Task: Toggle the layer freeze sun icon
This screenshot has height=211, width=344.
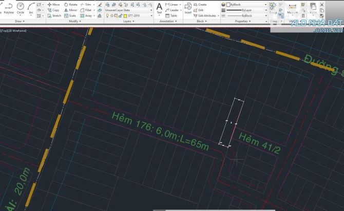Action: pos(111,16)
